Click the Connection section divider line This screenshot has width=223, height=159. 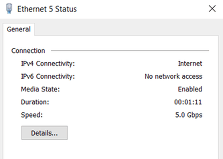coord(130,50)
